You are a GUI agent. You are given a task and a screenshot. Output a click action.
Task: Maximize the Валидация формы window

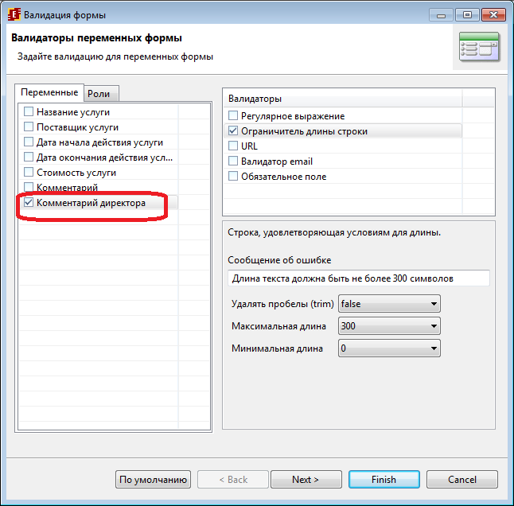tap(467, 15)
